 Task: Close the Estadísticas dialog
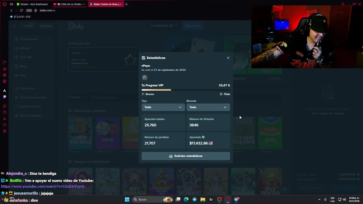(x=228, y=58)
